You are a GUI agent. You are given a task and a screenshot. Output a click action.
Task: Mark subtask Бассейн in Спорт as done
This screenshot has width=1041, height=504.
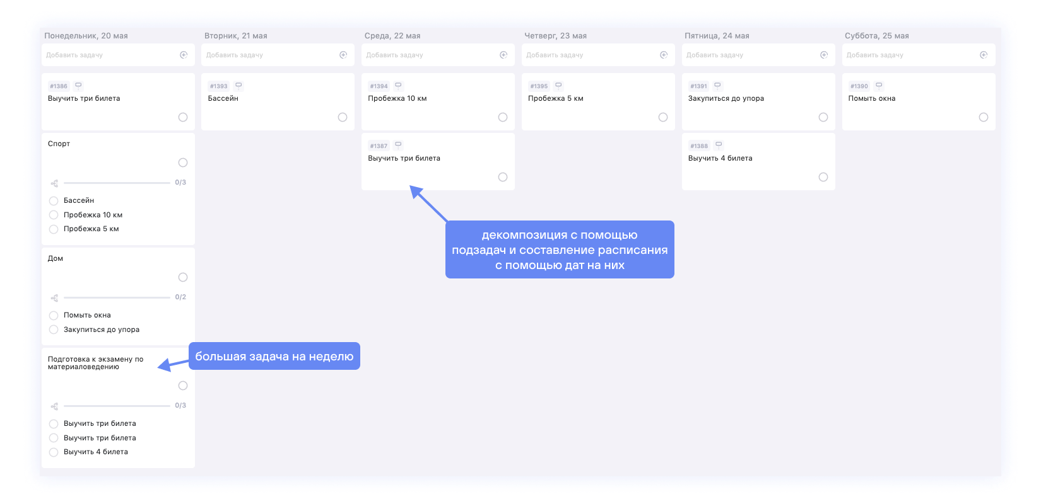pos(54,201)
